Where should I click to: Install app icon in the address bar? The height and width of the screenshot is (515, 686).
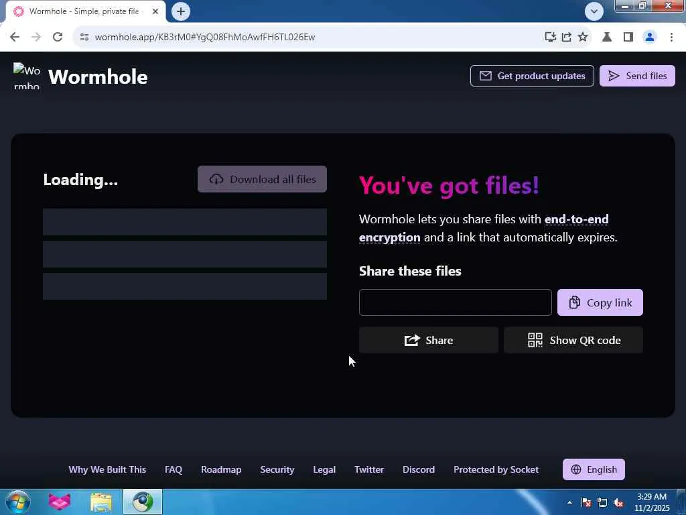[551, 37]
